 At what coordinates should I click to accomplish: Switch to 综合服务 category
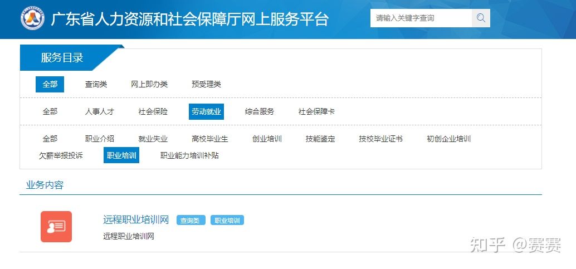(260, 111)
